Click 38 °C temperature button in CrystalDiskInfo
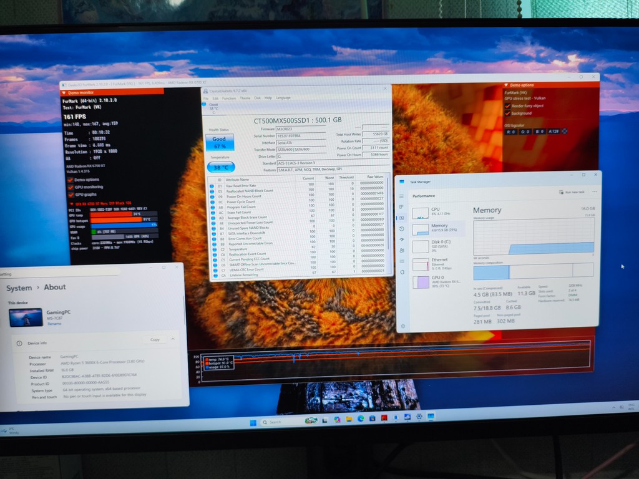 [x=221, y=167]
